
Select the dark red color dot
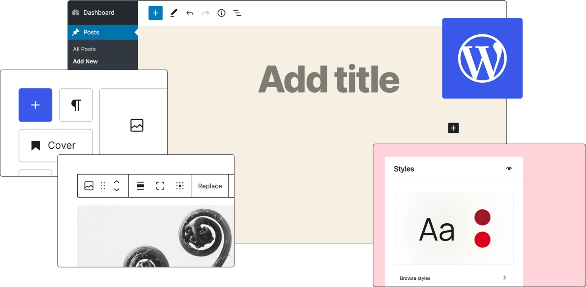coord(482,217)
